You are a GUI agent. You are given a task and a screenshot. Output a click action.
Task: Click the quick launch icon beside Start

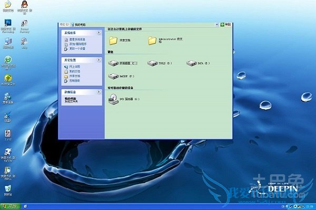coord(25,206)
